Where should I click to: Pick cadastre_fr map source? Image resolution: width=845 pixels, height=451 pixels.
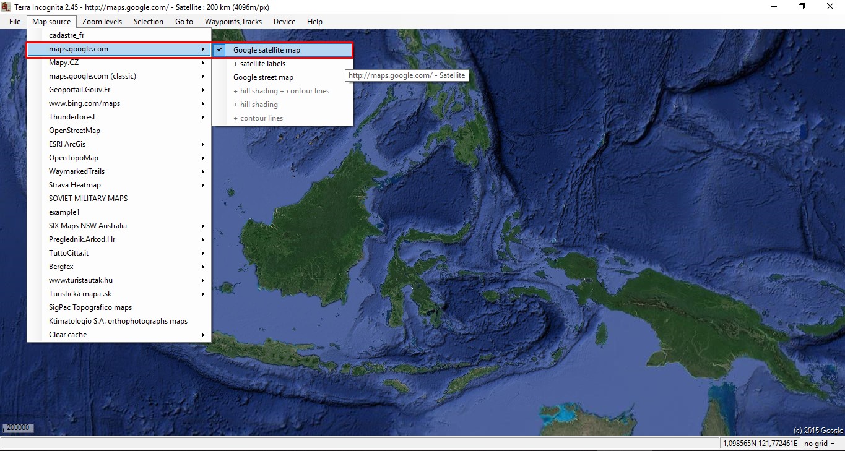click(66, 35)
